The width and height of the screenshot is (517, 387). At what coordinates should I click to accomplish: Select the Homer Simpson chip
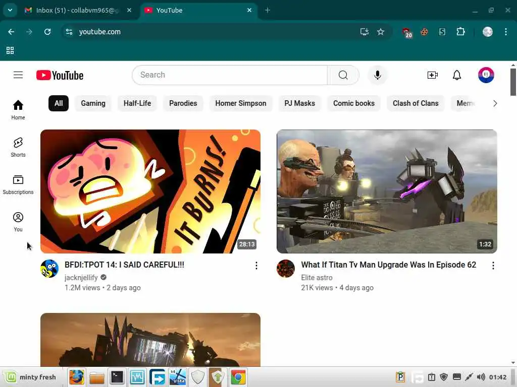point(241,103)
